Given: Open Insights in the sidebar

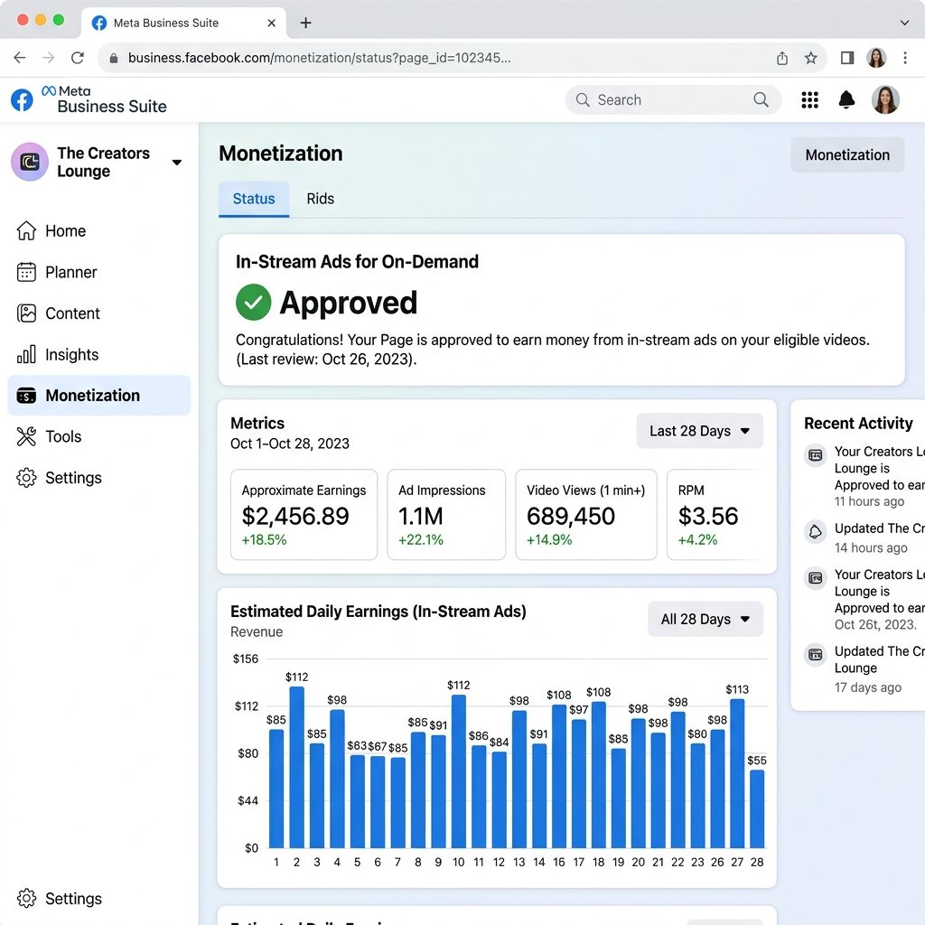Looking at the screenshot, I should point(99,354).
